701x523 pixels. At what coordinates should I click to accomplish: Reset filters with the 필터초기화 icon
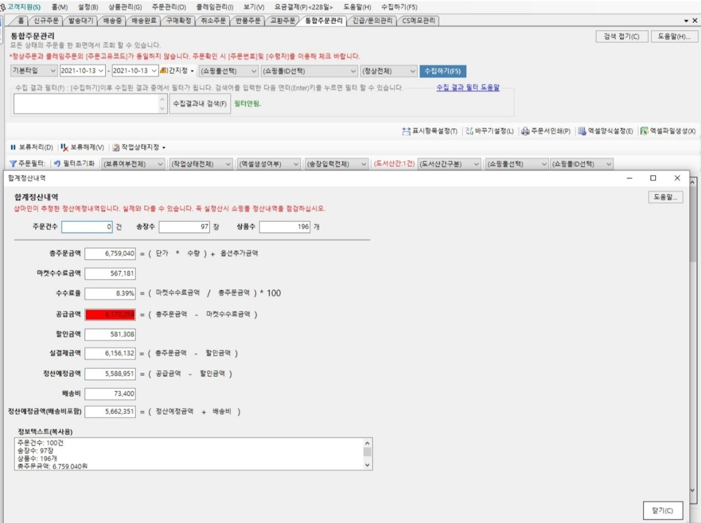tap(57, 164)
